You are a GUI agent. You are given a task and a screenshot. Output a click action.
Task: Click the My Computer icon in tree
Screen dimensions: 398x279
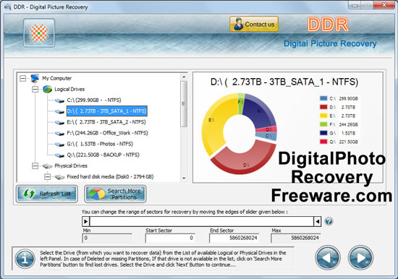click(35, 78)
